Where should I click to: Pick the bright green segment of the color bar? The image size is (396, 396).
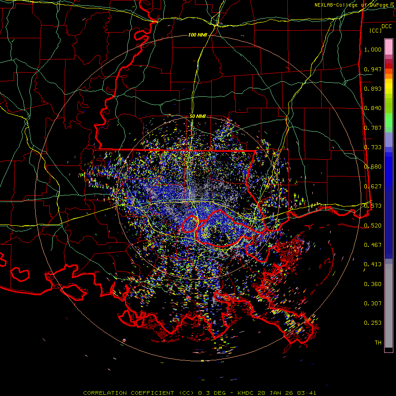[x=389, y=120]
